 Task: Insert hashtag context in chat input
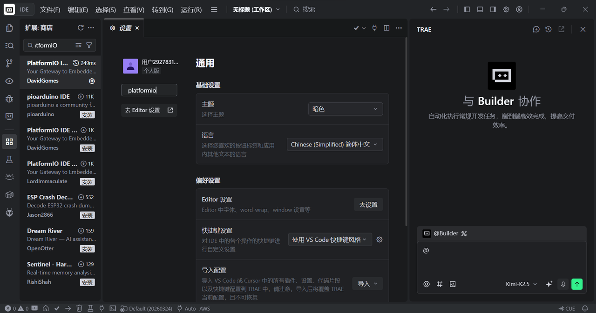(440, 284)
